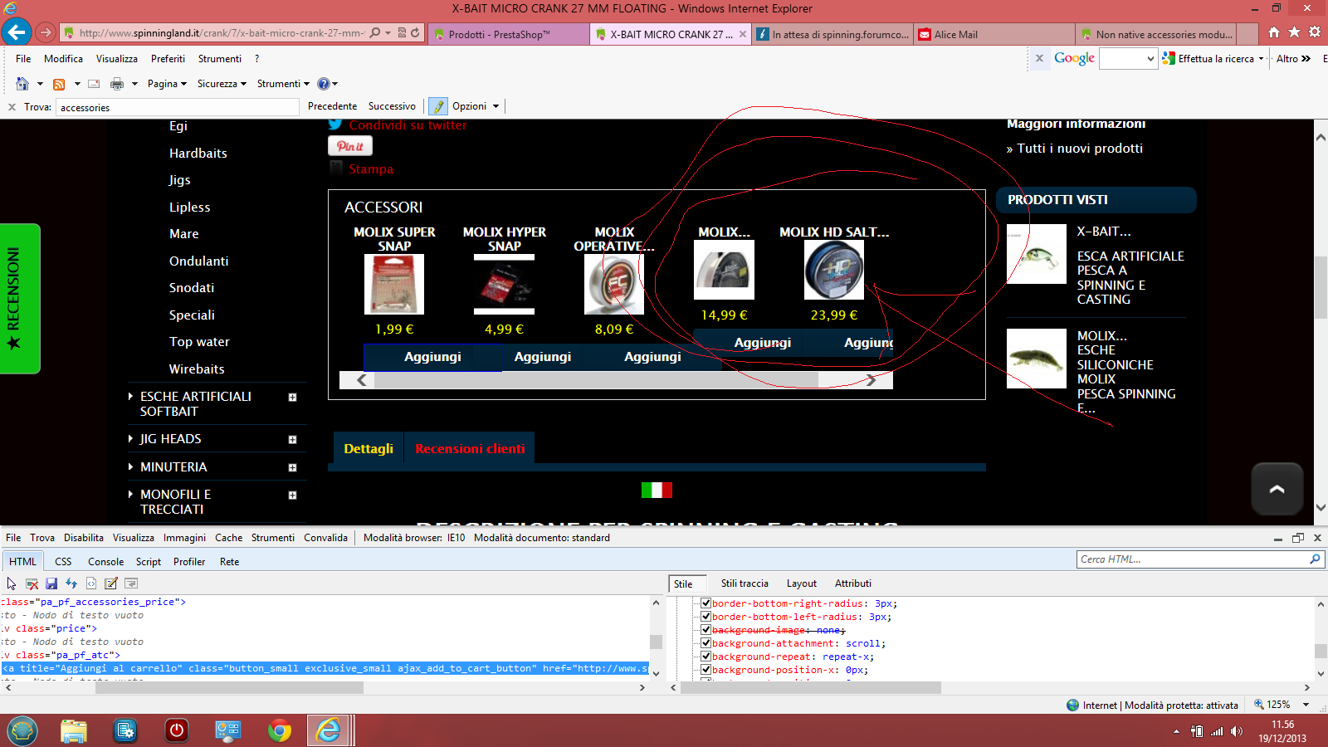Open the Pagina dropdown menu

167,84
